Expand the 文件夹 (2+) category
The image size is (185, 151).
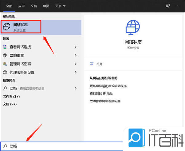pyautogui.click(x=11, y=97)
